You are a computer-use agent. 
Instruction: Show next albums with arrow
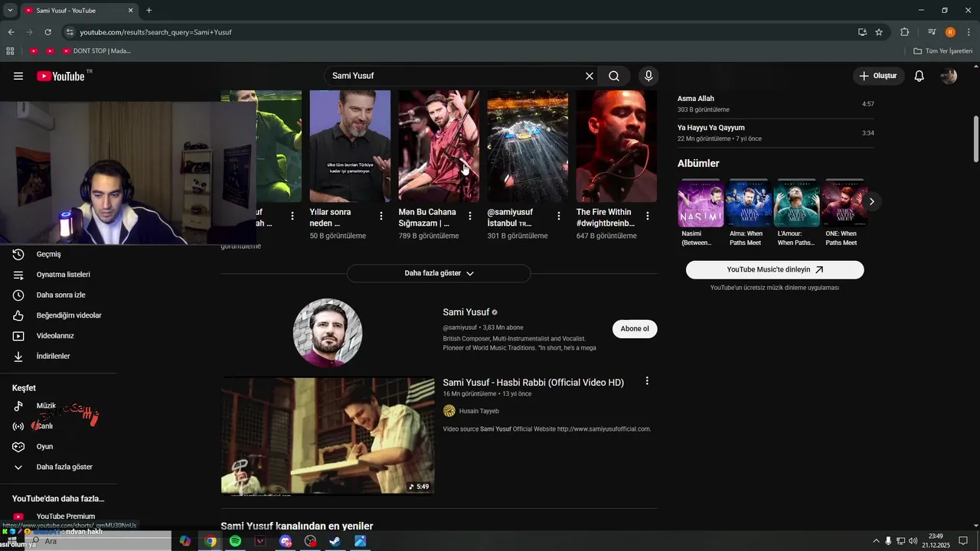(871, 202)
